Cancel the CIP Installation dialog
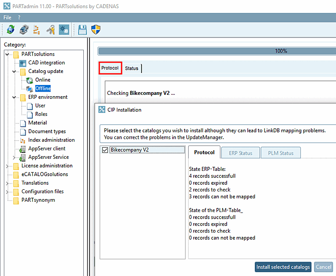The height and width of the screenshot is (276, 336). (x=323, y=267)
